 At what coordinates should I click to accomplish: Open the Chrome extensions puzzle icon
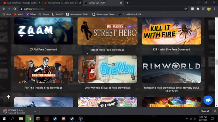tap(198, 9)
